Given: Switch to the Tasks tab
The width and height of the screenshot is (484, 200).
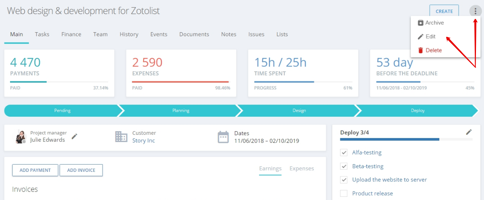Looking at the screenshot, I should click(x=42, y=34).
